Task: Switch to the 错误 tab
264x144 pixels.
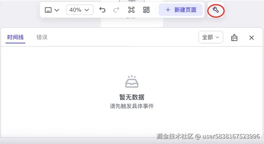Action: click(x=42, y=37)
